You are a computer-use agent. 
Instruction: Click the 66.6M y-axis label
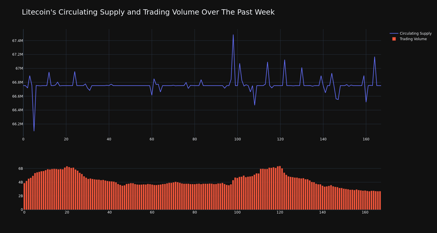pos(17,96)
